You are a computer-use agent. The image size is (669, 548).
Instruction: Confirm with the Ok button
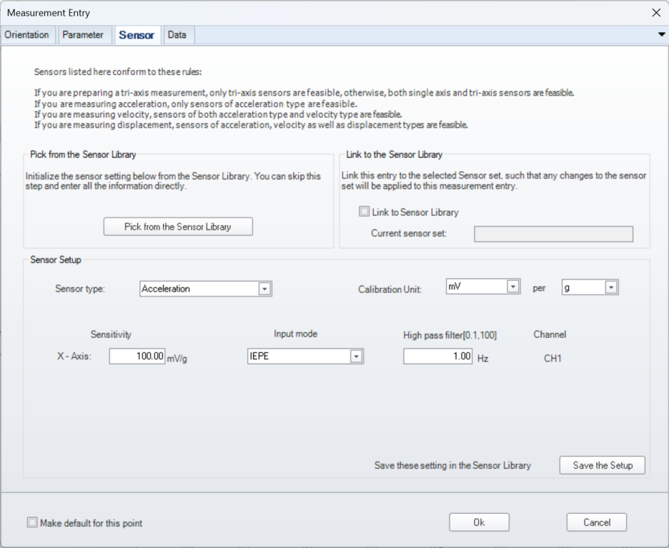coord(479,522)
